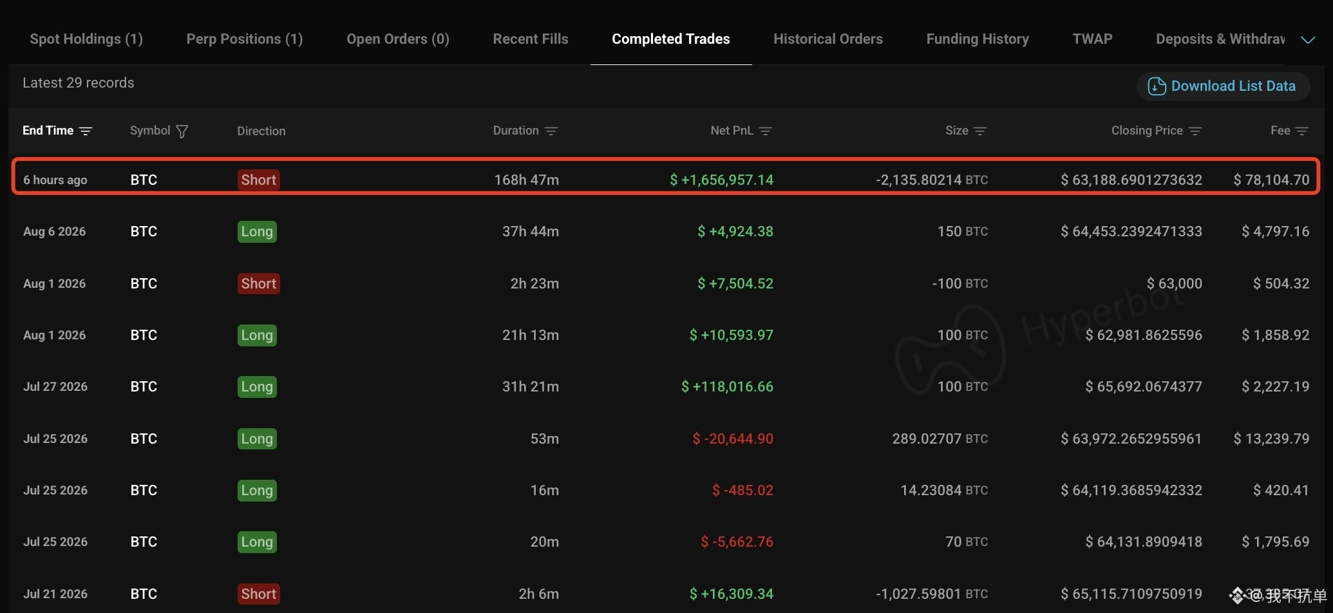Click Net PnL value $ -5,662.76

(x=737, y=542)
